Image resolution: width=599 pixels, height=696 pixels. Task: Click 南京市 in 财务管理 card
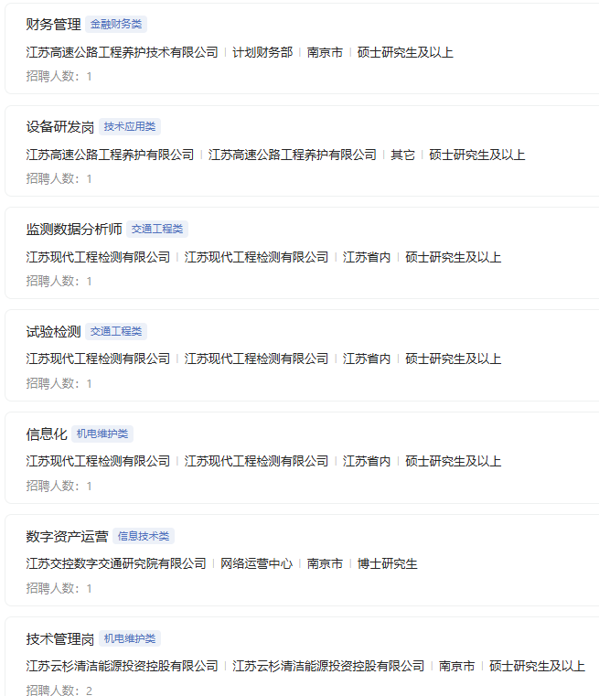[325, 52]
